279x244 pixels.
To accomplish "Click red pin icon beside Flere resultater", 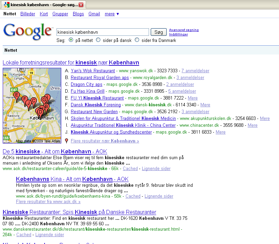I will coord(67,141).
